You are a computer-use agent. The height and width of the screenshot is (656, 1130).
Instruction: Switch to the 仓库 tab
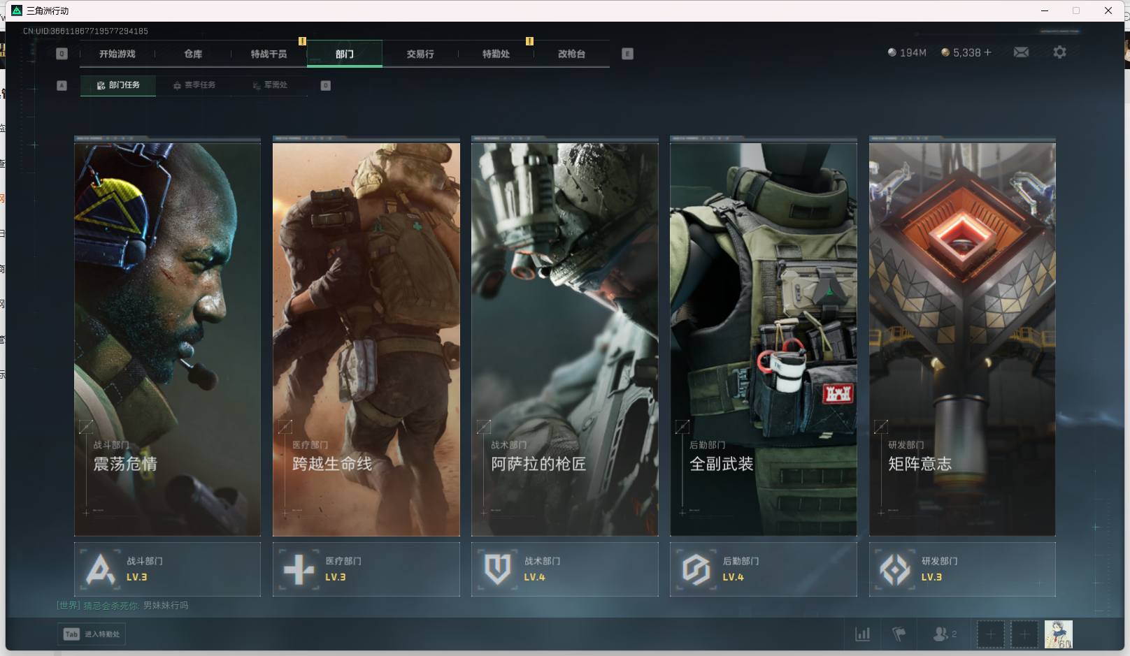pos(193,54)
